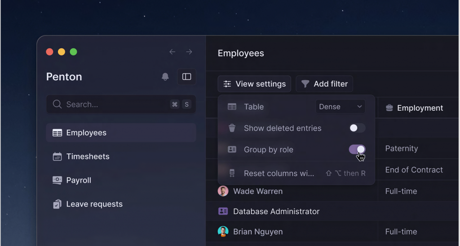Screen dimensions: 460x246
Task: Open Payroll in the sidebar
Action: pos(79,180)
